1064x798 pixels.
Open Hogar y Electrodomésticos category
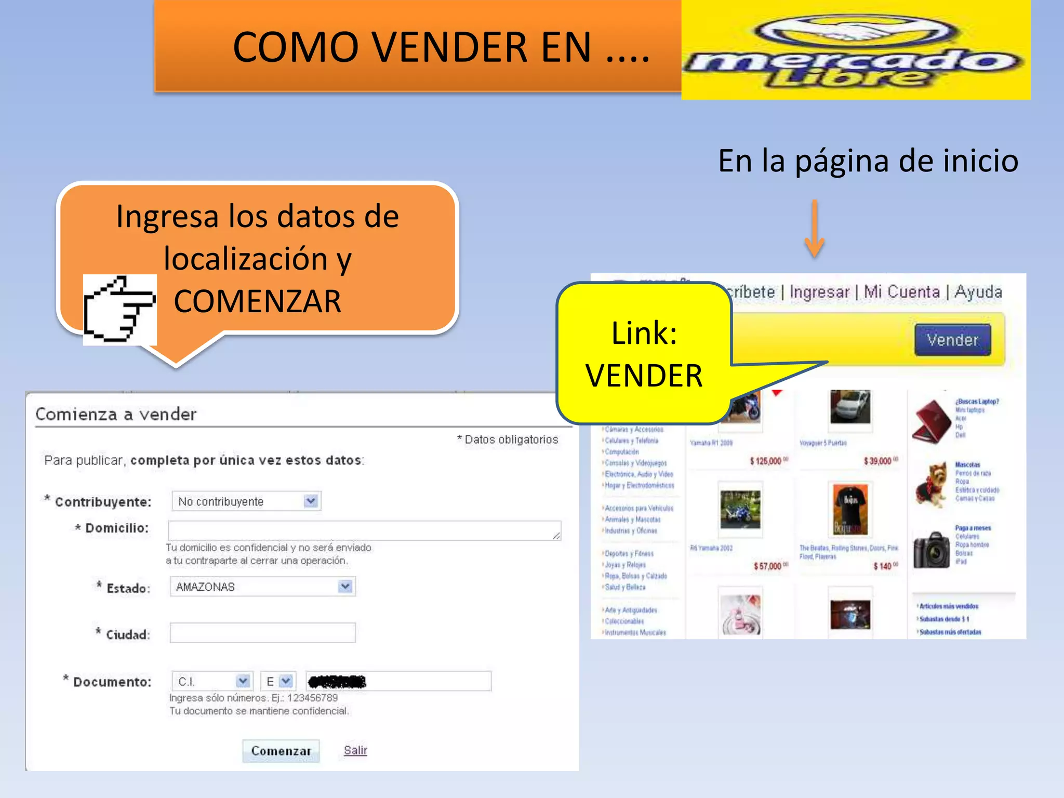639,485
